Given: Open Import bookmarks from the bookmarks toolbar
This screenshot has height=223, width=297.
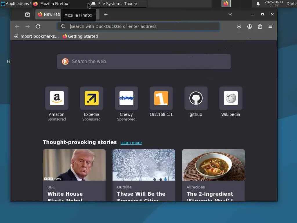Looking at the screenshot, I should click(x=36, y=36).
